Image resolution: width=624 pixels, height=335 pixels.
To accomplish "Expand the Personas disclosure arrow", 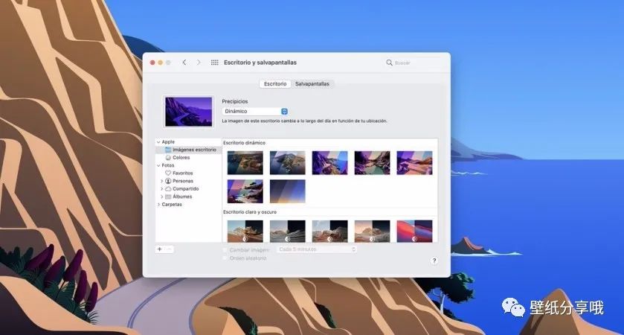I will click(161, 181).
